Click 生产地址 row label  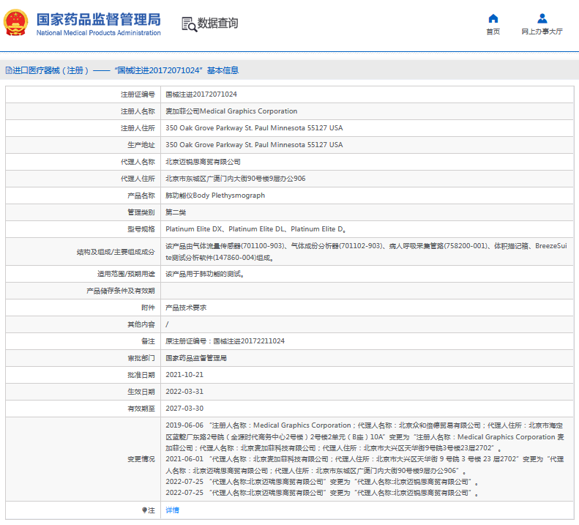(141, 145)
